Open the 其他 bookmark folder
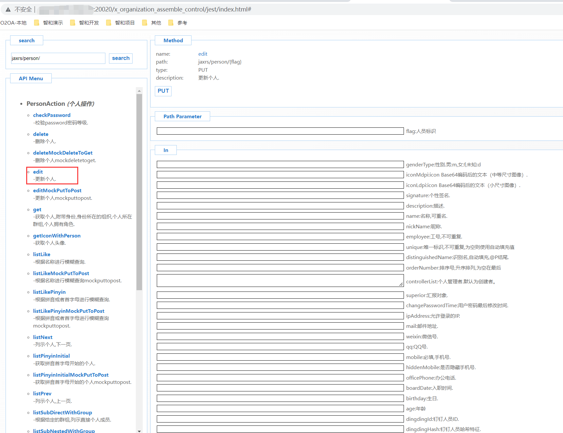This screenshot has height=433, width=563. click(152, 23)
